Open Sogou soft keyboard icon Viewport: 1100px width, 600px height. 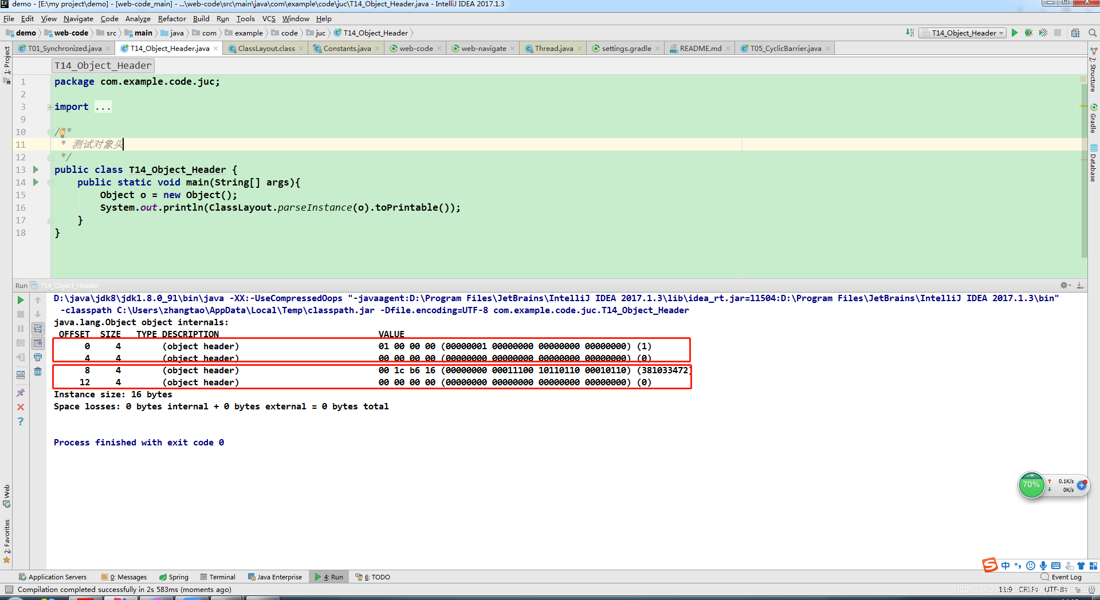(1056, 566)
